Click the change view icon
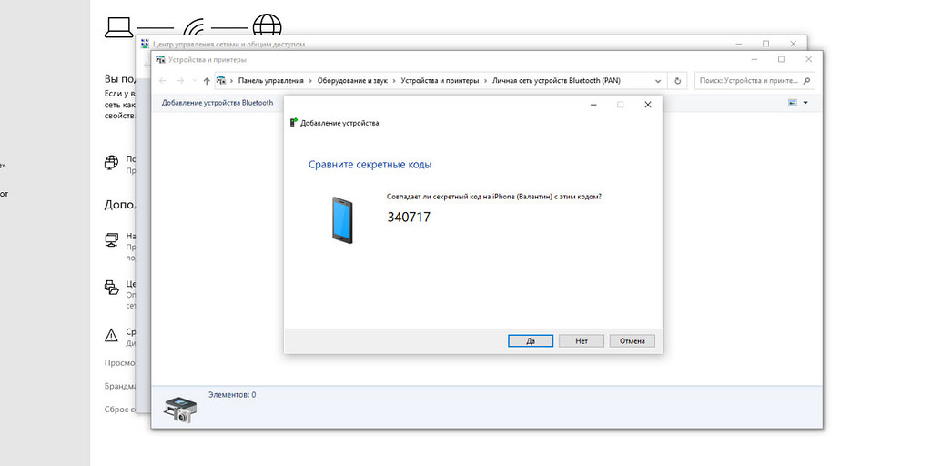 click(793, 103)
